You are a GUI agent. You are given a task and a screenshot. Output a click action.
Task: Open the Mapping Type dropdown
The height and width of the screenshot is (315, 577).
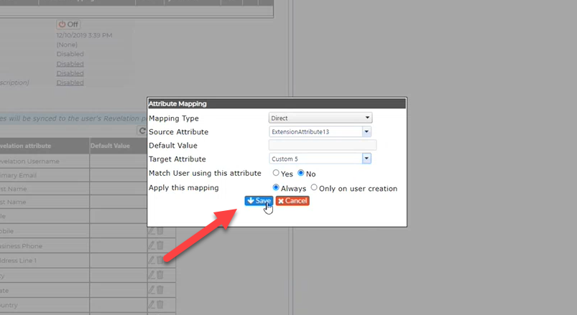[x=320, y=118]
